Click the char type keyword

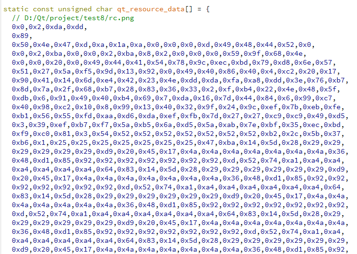(104, 9)
